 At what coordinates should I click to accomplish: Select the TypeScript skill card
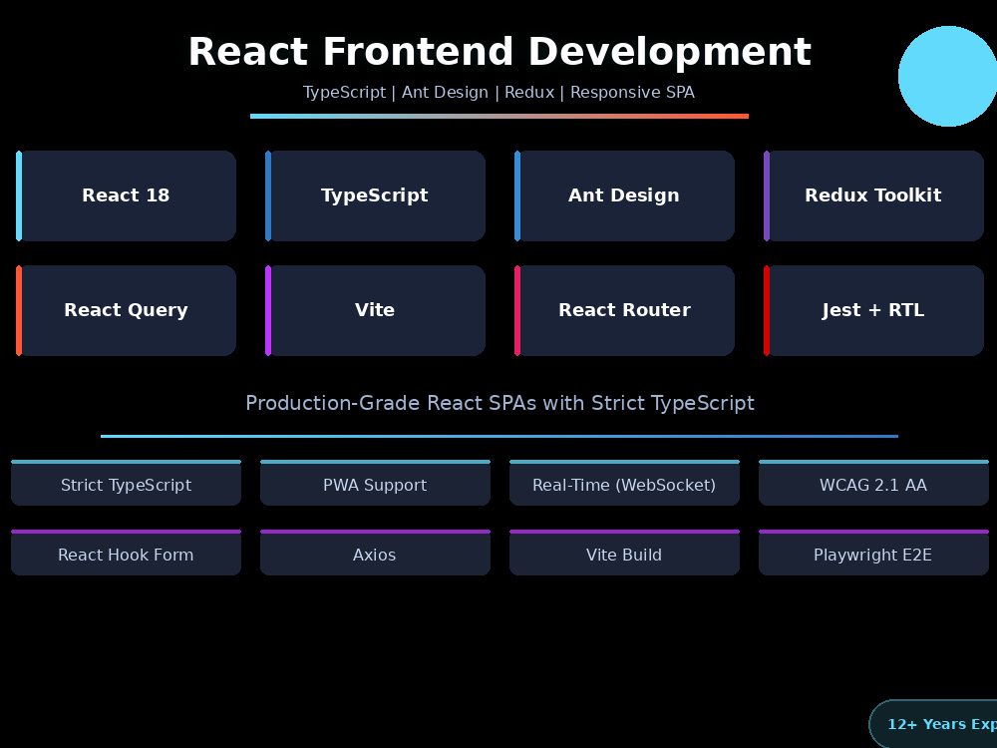(375, 195)
